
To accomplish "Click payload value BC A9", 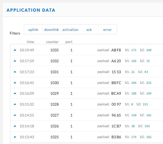I will [116, 93].
